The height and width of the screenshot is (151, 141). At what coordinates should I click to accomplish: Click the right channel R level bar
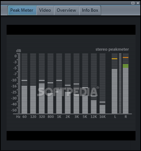126,84
